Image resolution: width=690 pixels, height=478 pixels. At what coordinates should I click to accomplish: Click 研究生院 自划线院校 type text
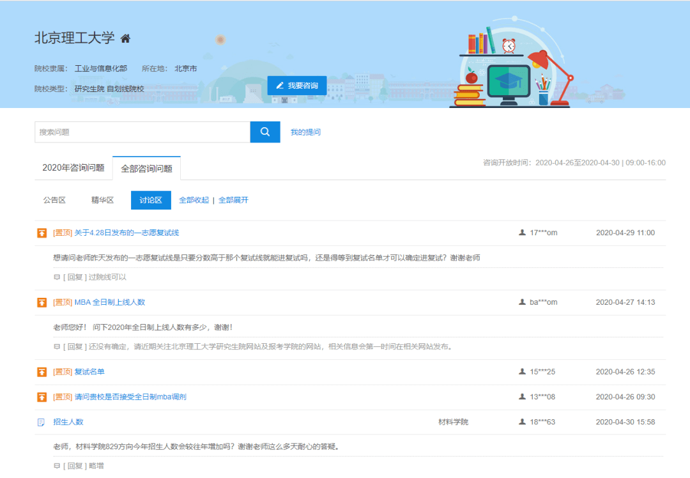[x=109, y=89]
